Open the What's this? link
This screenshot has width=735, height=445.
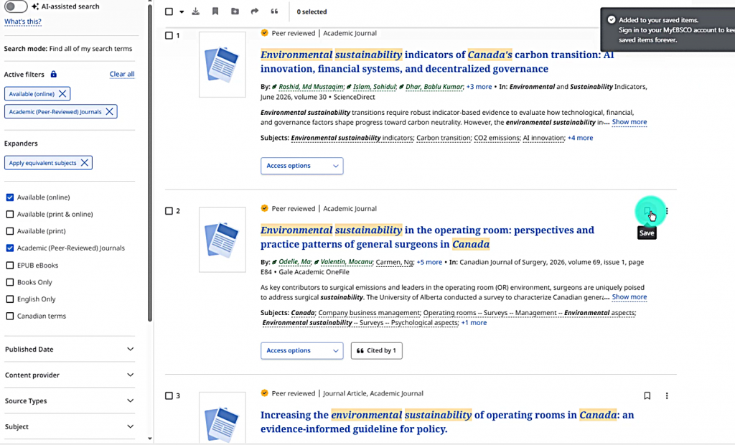click(22, 22)
